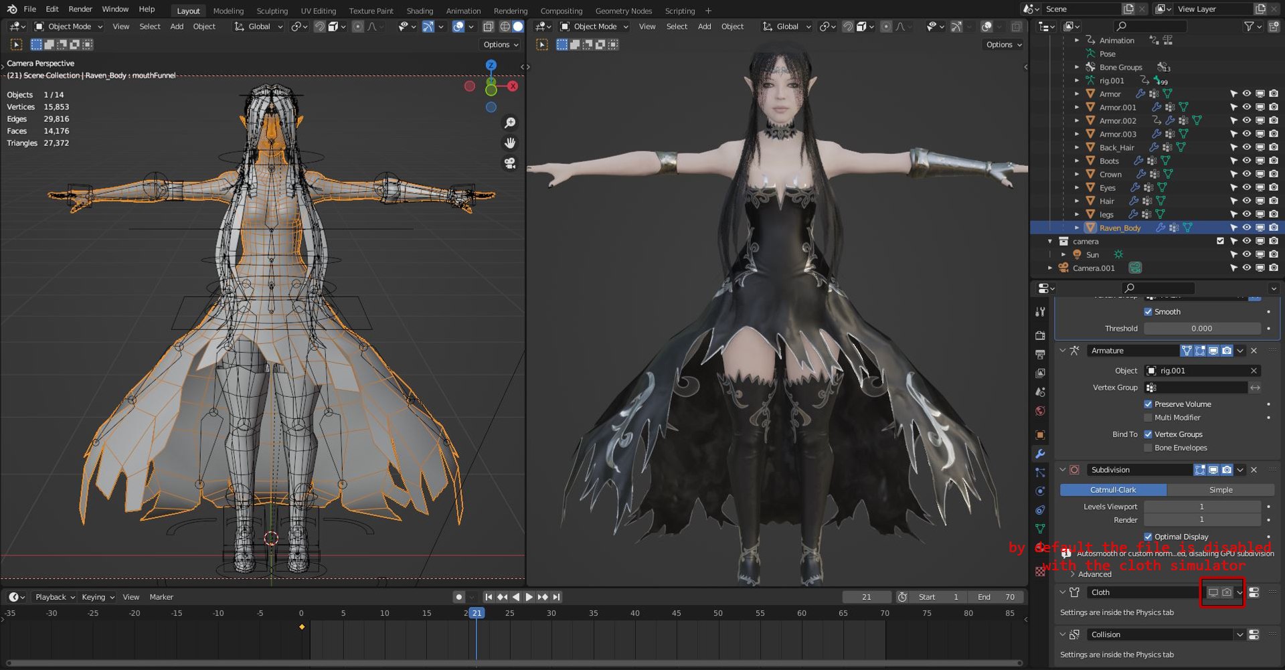The height and width of the screenshot is (670, 1285).
Task: Open the Tool properties tab
Action: pyautogui.click(x=1040, y=312)
